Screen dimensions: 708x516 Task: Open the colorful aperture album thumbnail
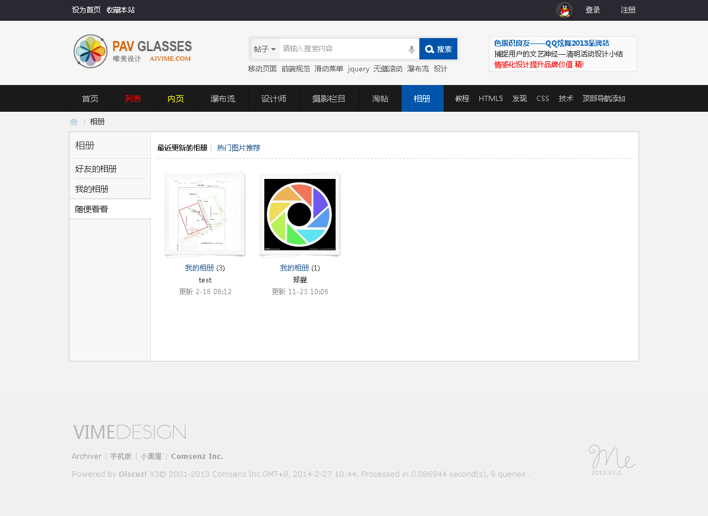pos(300,215)
